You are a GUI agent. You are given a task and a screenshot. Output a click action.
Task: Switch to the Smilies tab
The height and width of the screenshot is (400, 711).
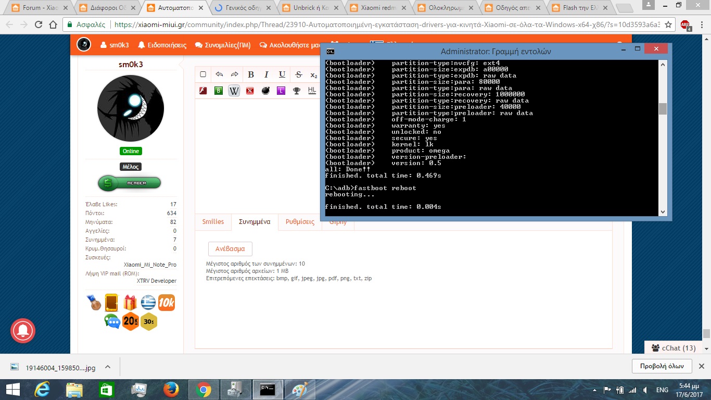[x=213, y=222]
